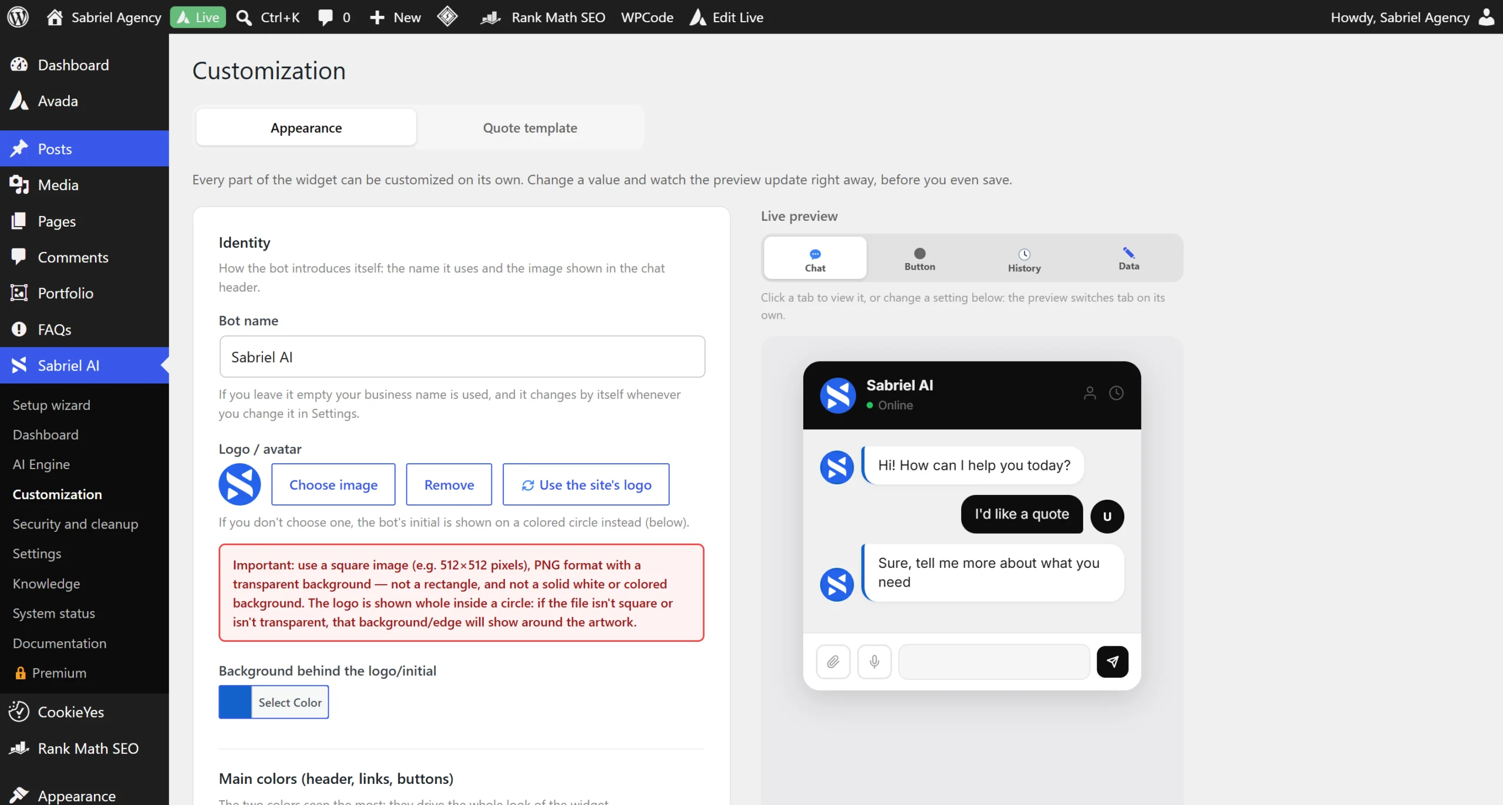This screenshot has width=1503, height=805.
Task: Open the search magnifier icon (Ctrl+K)
Action: (244, 18)
